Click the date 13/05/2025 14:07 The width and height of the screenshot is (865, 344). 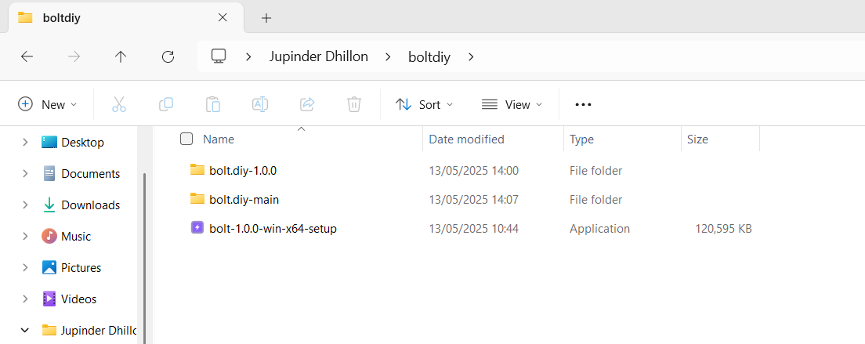click(474, 200)
